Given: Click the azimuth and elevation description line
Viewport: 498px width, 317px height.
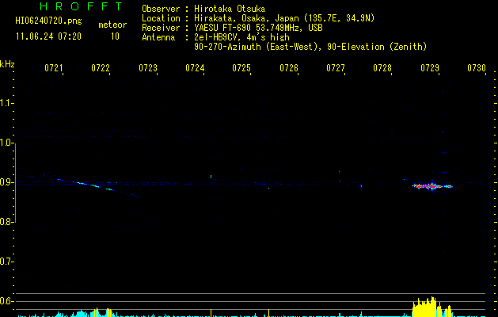Looking at the screenshot, I should click(x=310, y=47).
